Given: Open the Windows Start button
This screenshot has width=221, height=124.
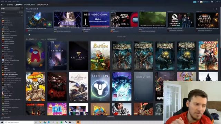Looking at the screenshot, I should pyautogui.click(x=2, y=122).
